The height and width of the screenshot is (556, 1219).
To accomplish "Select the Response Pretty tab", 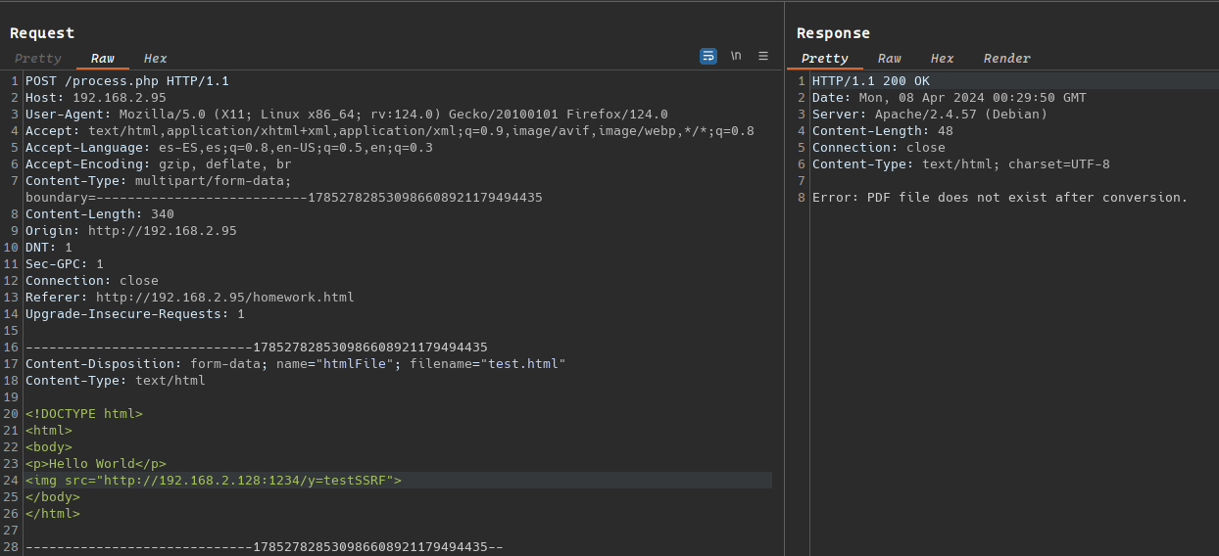I will point(825,59).
